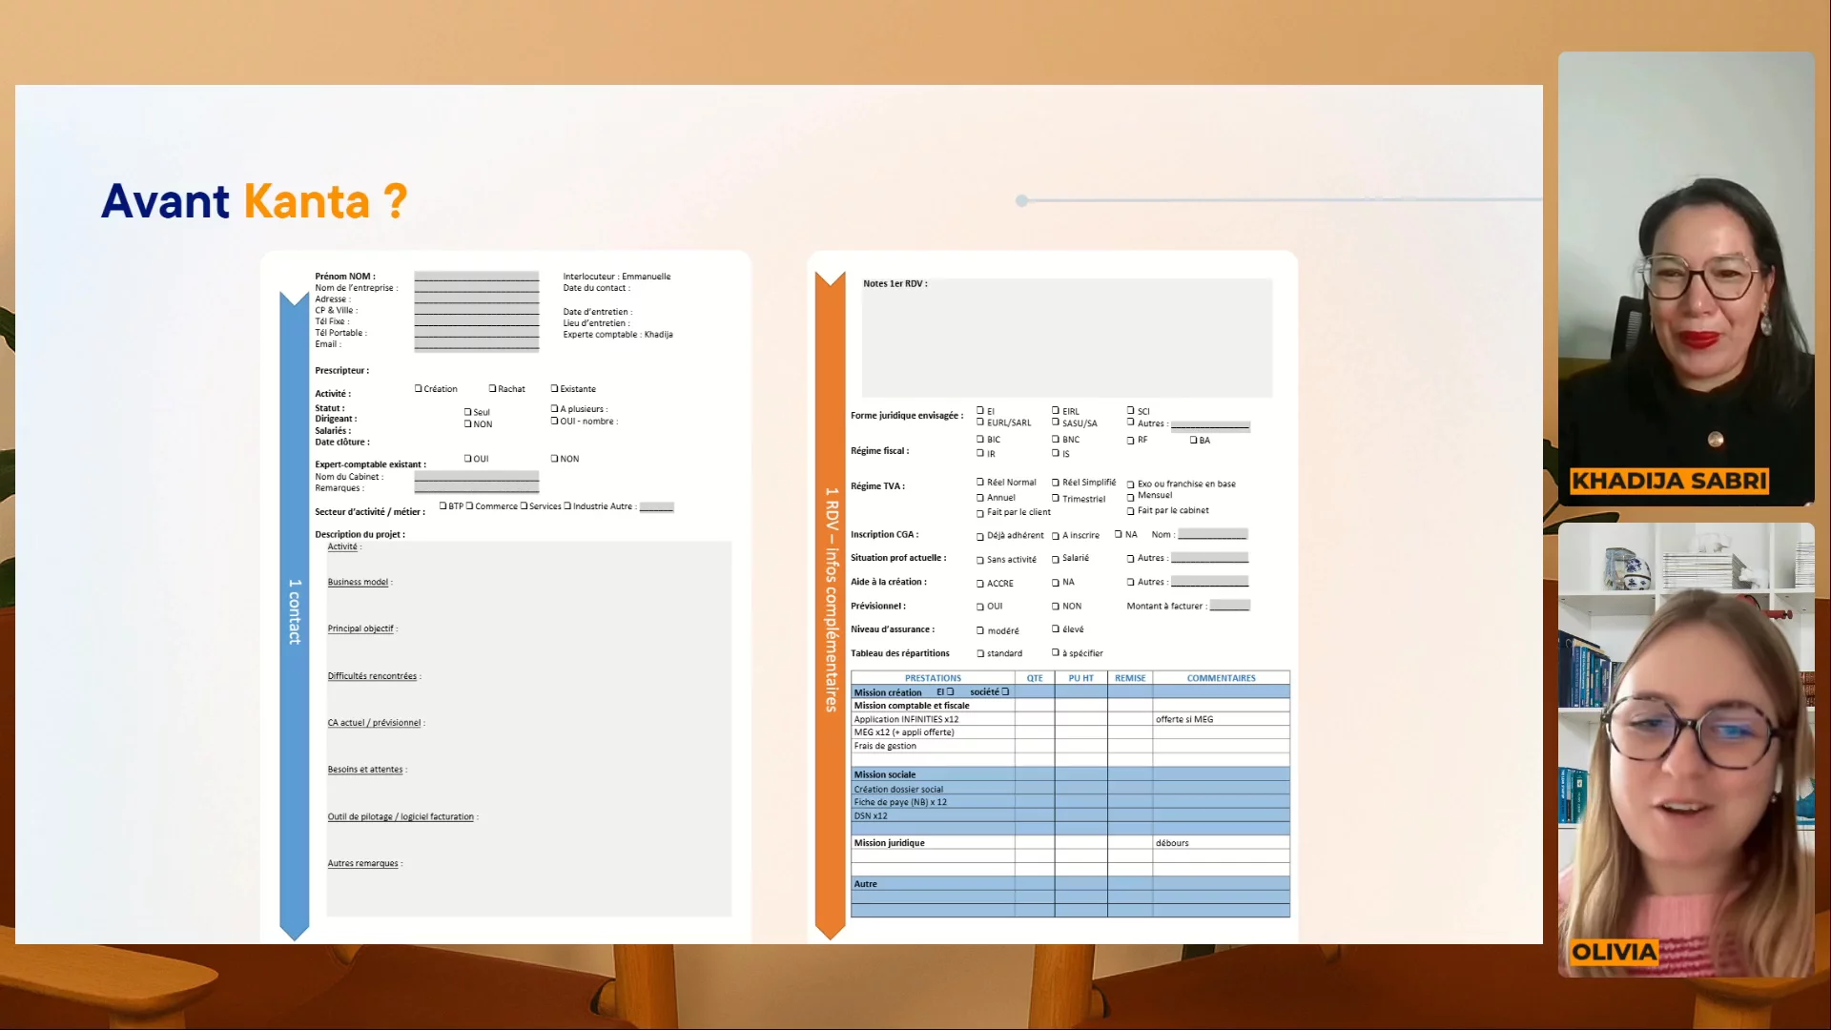
Task: Click the orange "1 RDV" arrow banner
Action: 831,601
